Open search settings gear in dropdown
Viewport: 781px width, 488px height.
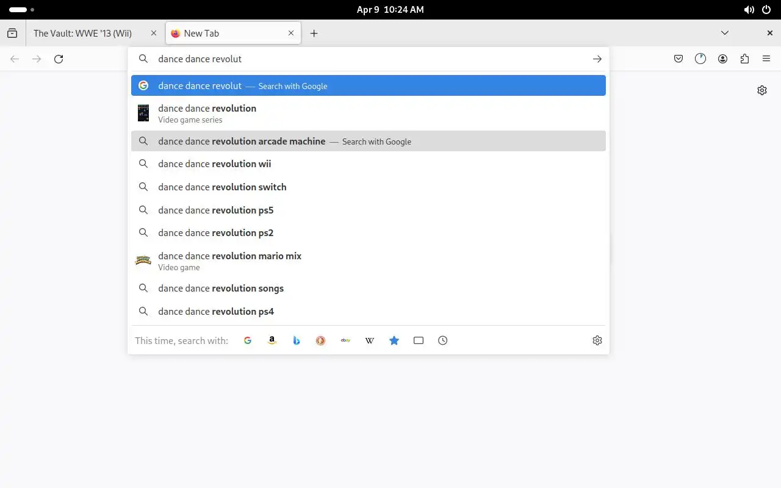click(x=597, y=340)
